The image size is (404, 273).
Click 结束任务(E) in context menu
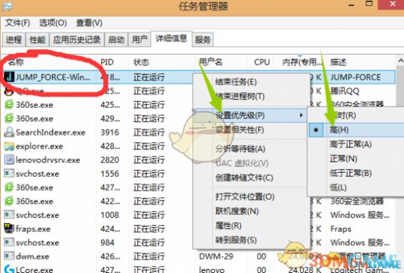tap(236, 82)
